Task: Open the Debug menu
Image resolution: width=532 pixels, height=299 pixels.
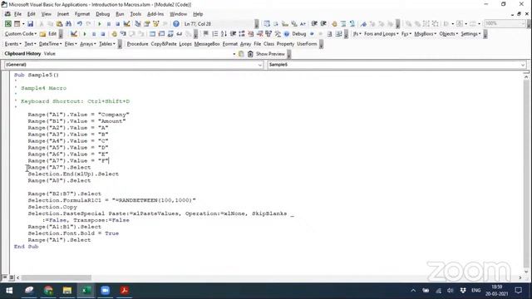Action: (102, 14)
